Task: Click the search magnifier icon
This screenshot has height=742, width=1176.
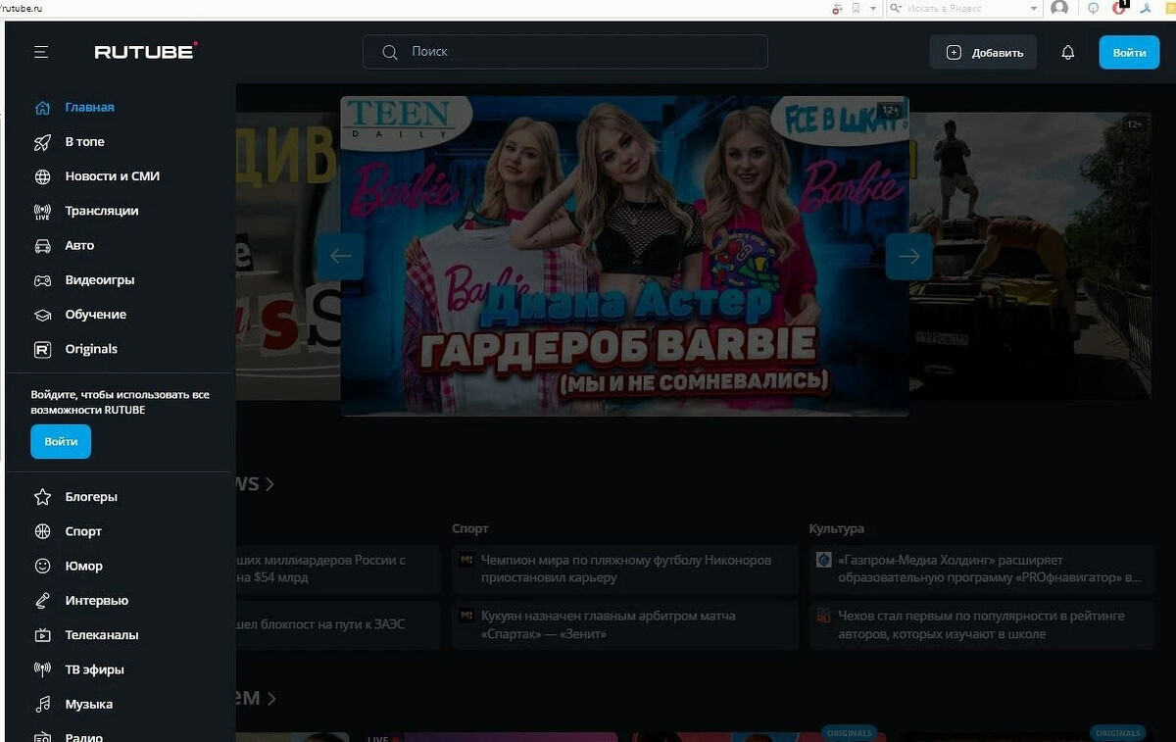Action: click(x=389, y=52)
